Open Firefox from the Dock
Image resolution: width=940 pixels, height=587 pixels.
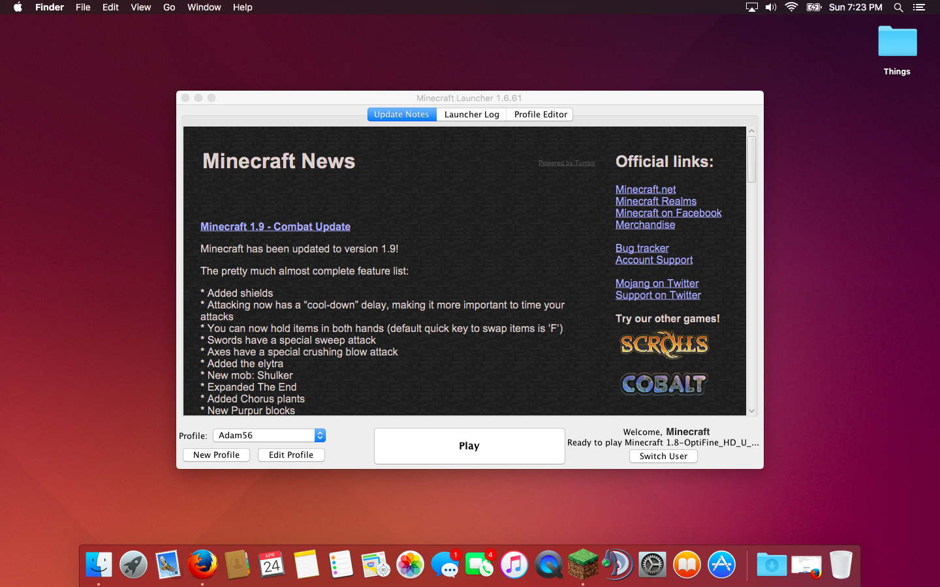pos(203,565)
